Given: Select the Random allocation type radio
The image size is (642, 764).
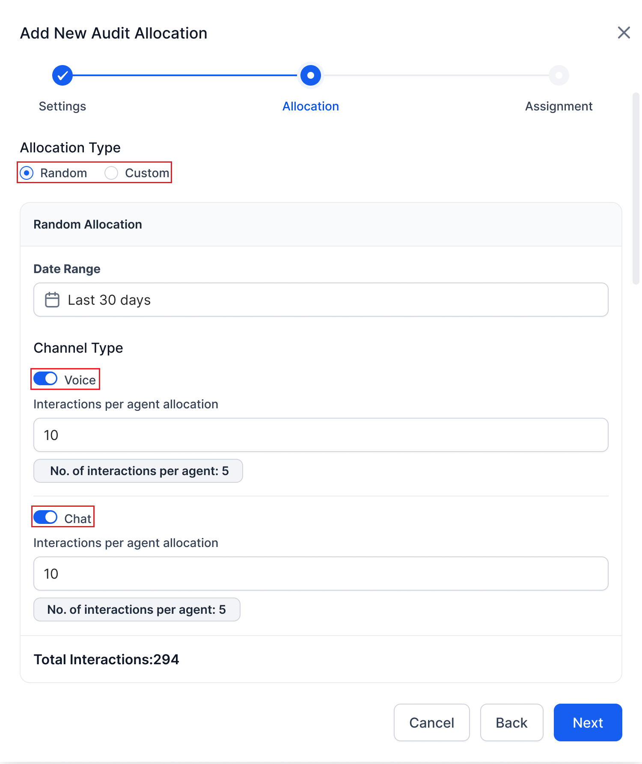Looking at the screenshot, I should click(27, 173).
